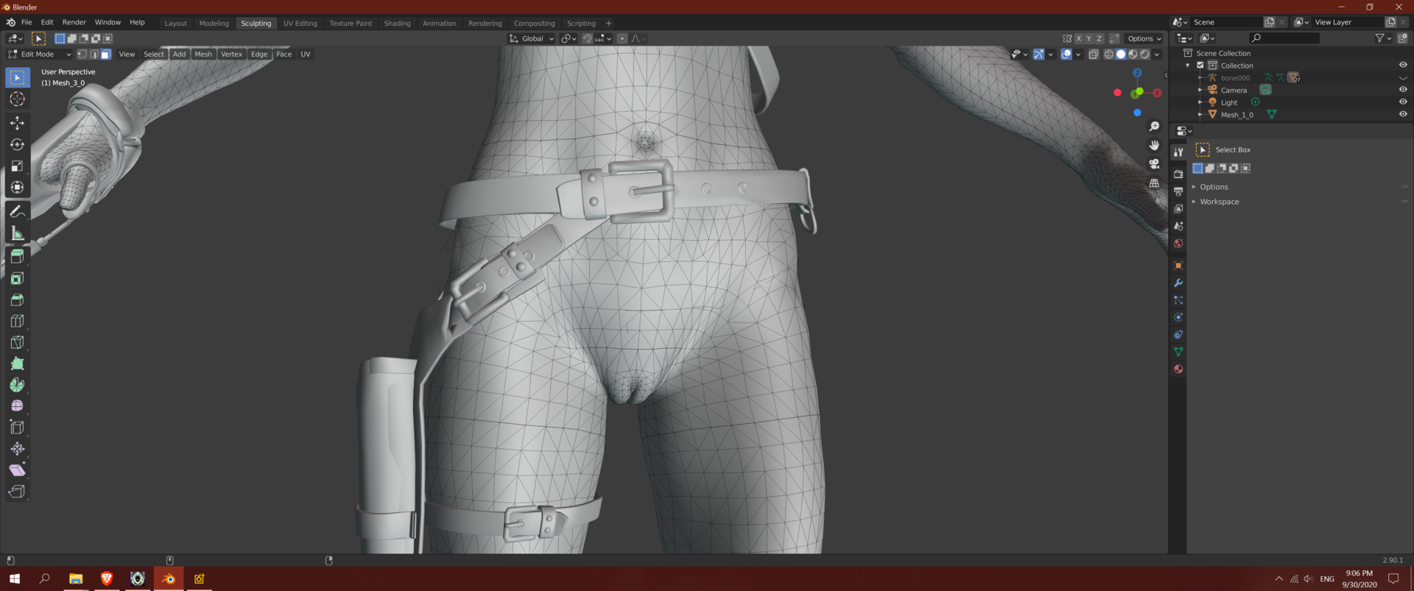Expand the Light item in outliner

coord(1200,102)
